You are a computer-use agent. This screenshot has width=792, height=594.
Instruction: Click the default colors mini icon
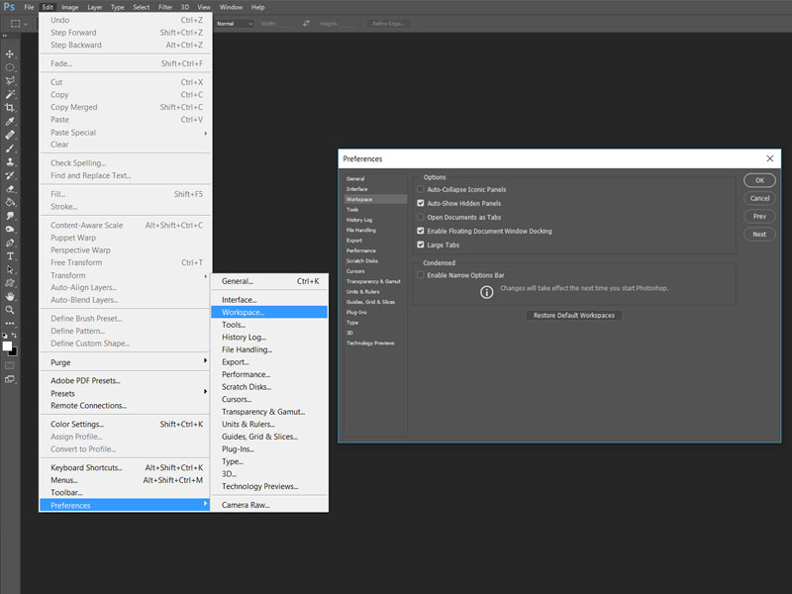tap(5, 335)
